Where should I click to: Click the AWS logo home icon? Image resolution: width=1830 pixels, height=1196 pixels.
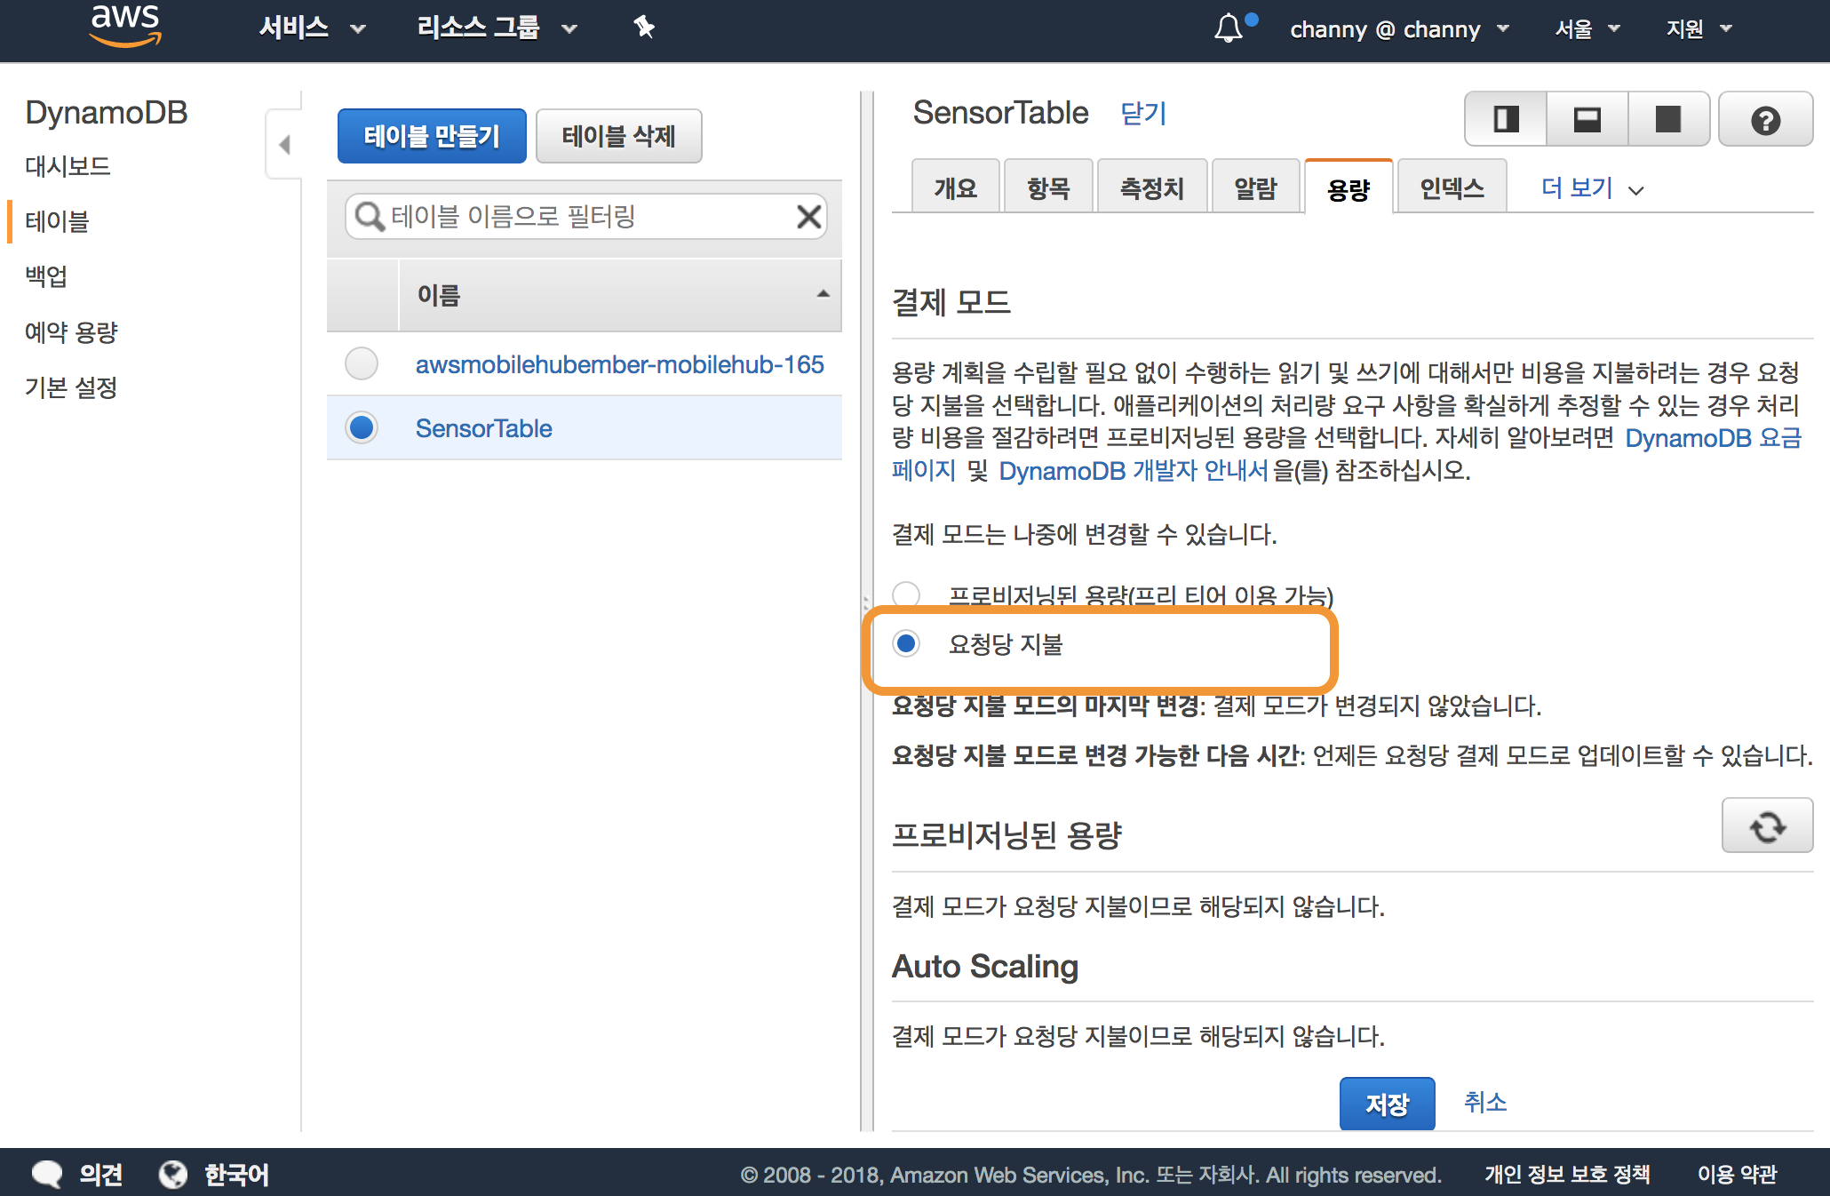pos(125,25)
